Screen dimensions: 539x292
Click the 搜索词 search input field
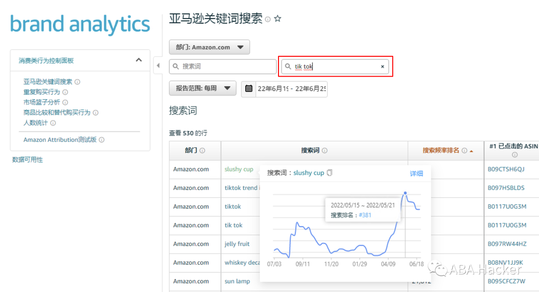[223, 66]
